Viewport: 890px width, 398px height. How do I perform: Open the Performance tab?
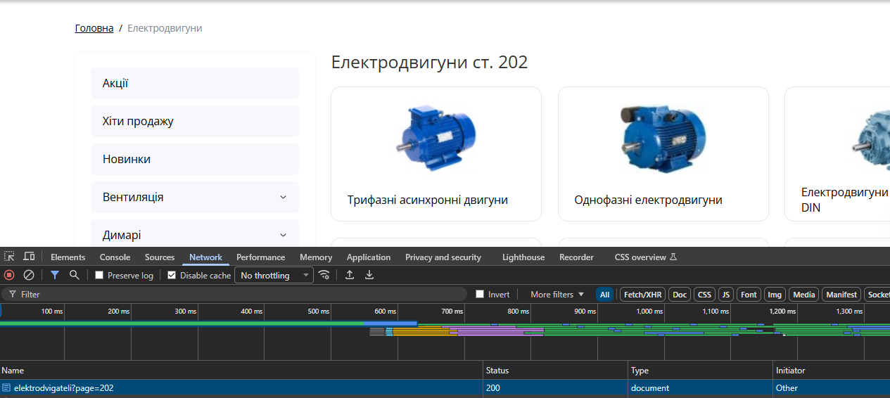[261, 257]
